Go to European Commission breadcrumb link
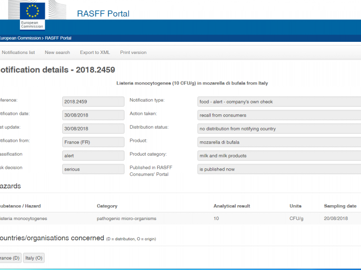This screenshot has width=361, height=270. click(x=20, y=38)
